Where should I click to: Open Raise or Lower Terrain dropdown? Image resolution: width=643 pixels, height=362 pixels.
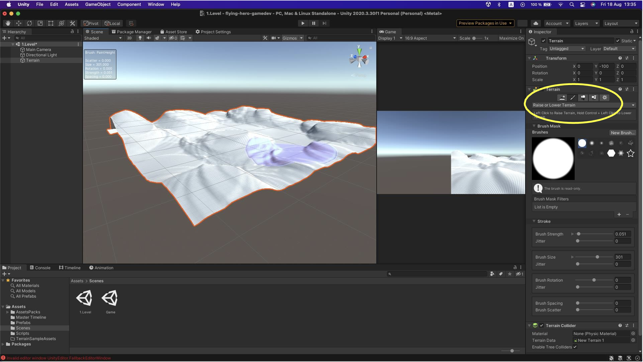click(584, 105)
